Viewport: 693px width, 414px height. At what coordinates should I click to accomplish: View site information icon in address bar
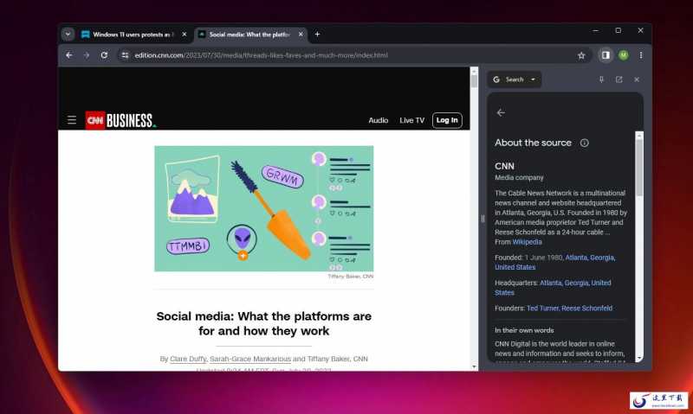coord(125,55)
